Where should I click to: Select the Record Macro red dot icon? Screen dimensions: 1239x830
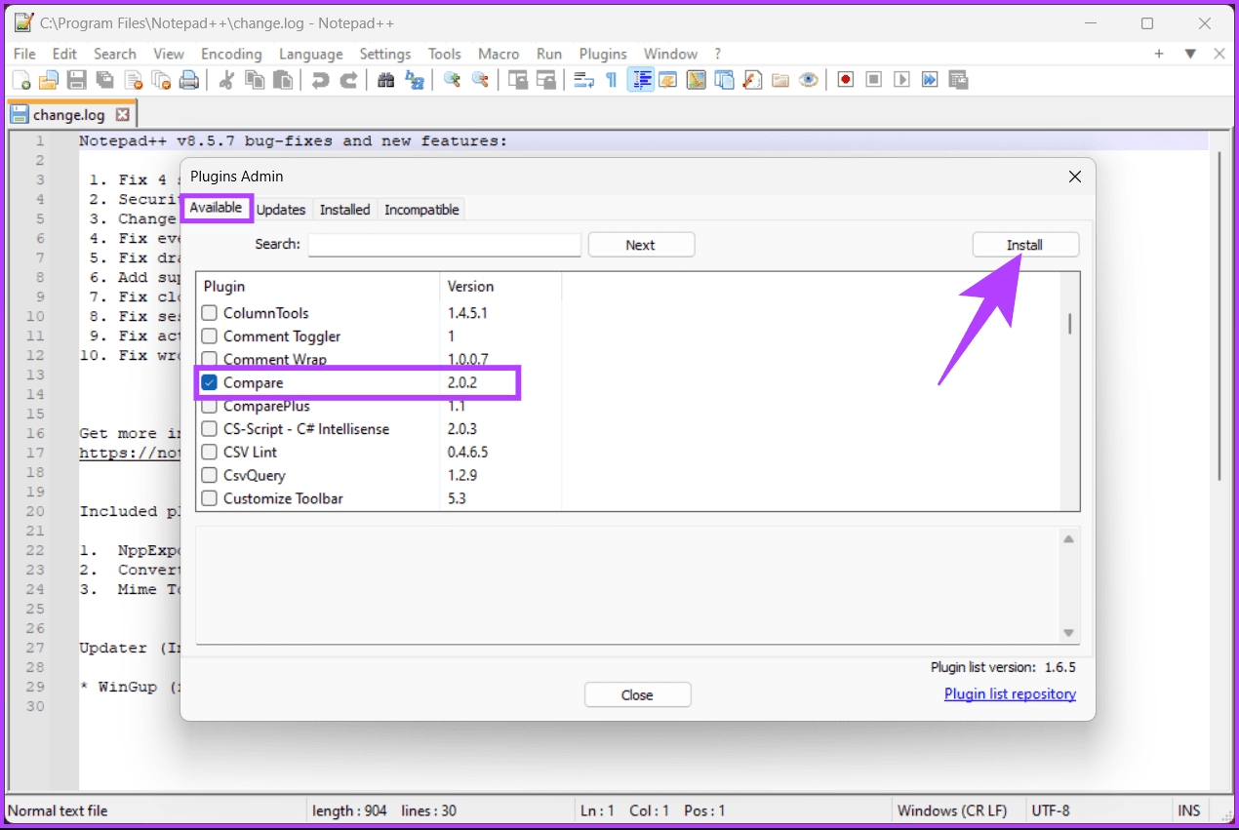tap(845, 79)
